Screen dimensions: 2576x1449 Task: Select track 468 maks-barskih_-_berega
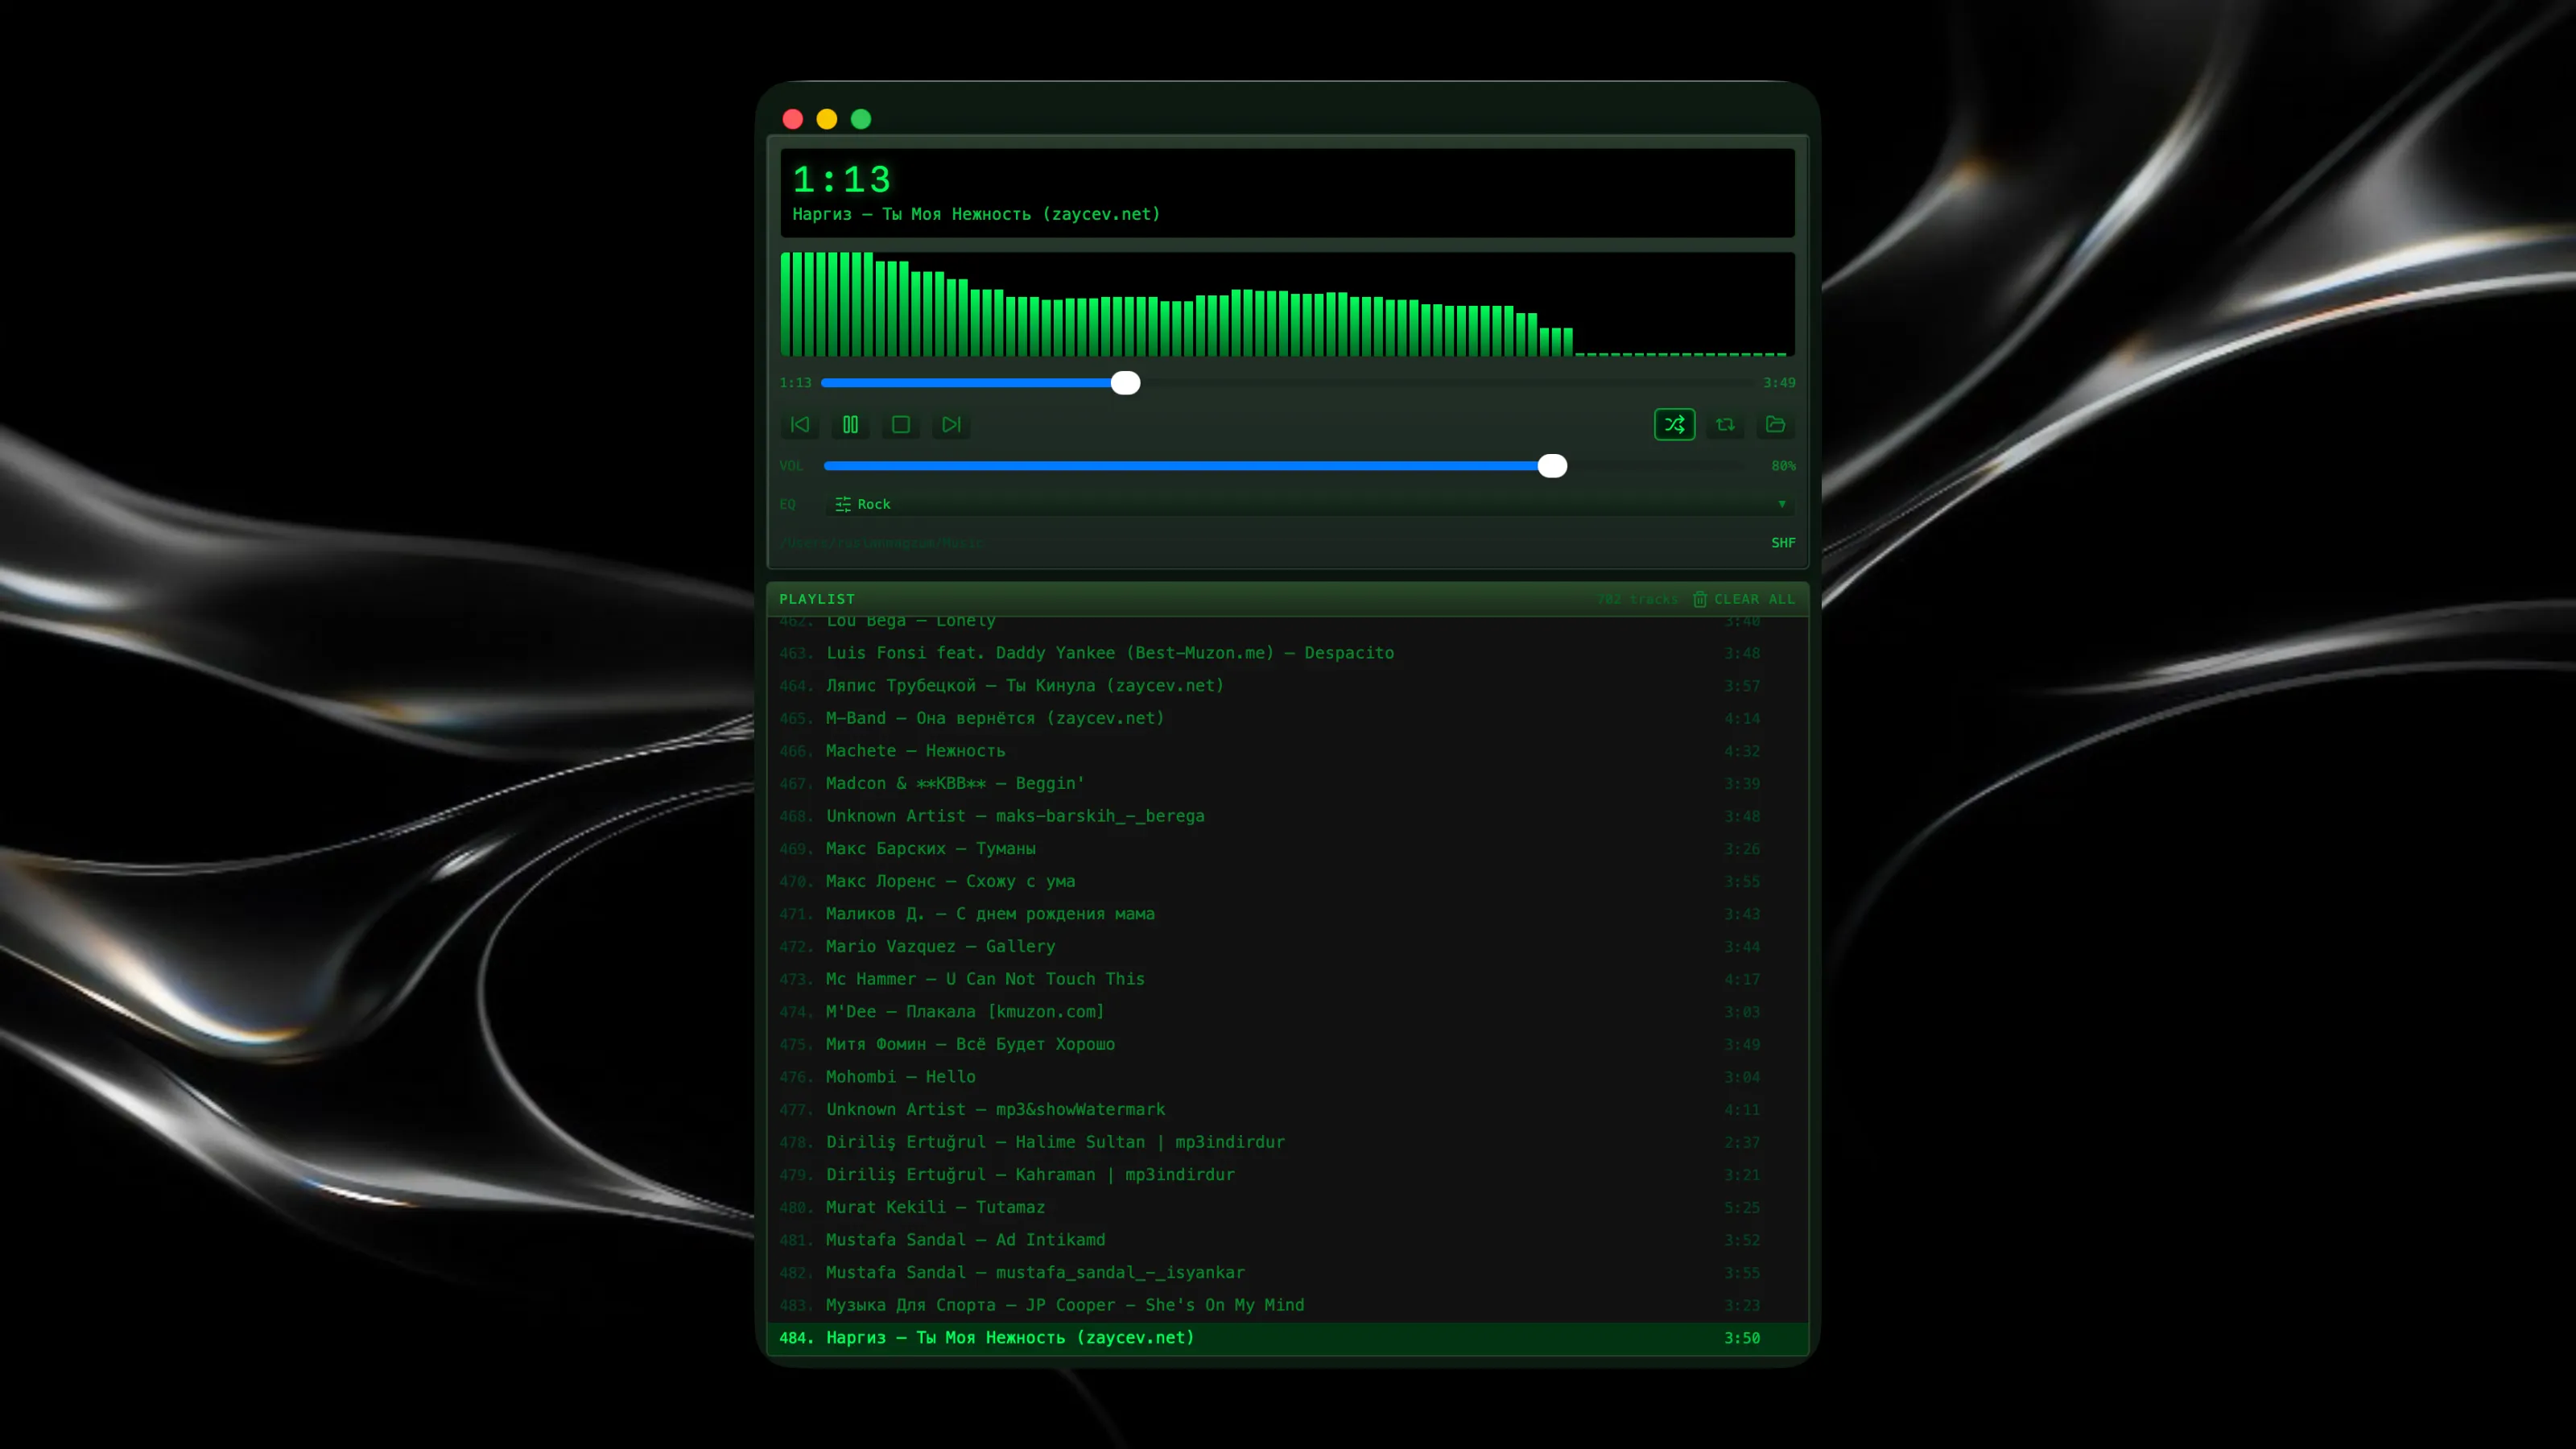(1287, 816)
